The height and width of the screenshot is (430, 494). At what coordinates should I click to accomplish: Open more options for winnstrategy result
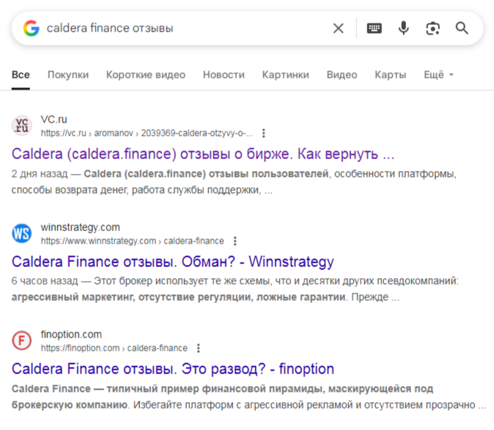(x=235, y=241)
